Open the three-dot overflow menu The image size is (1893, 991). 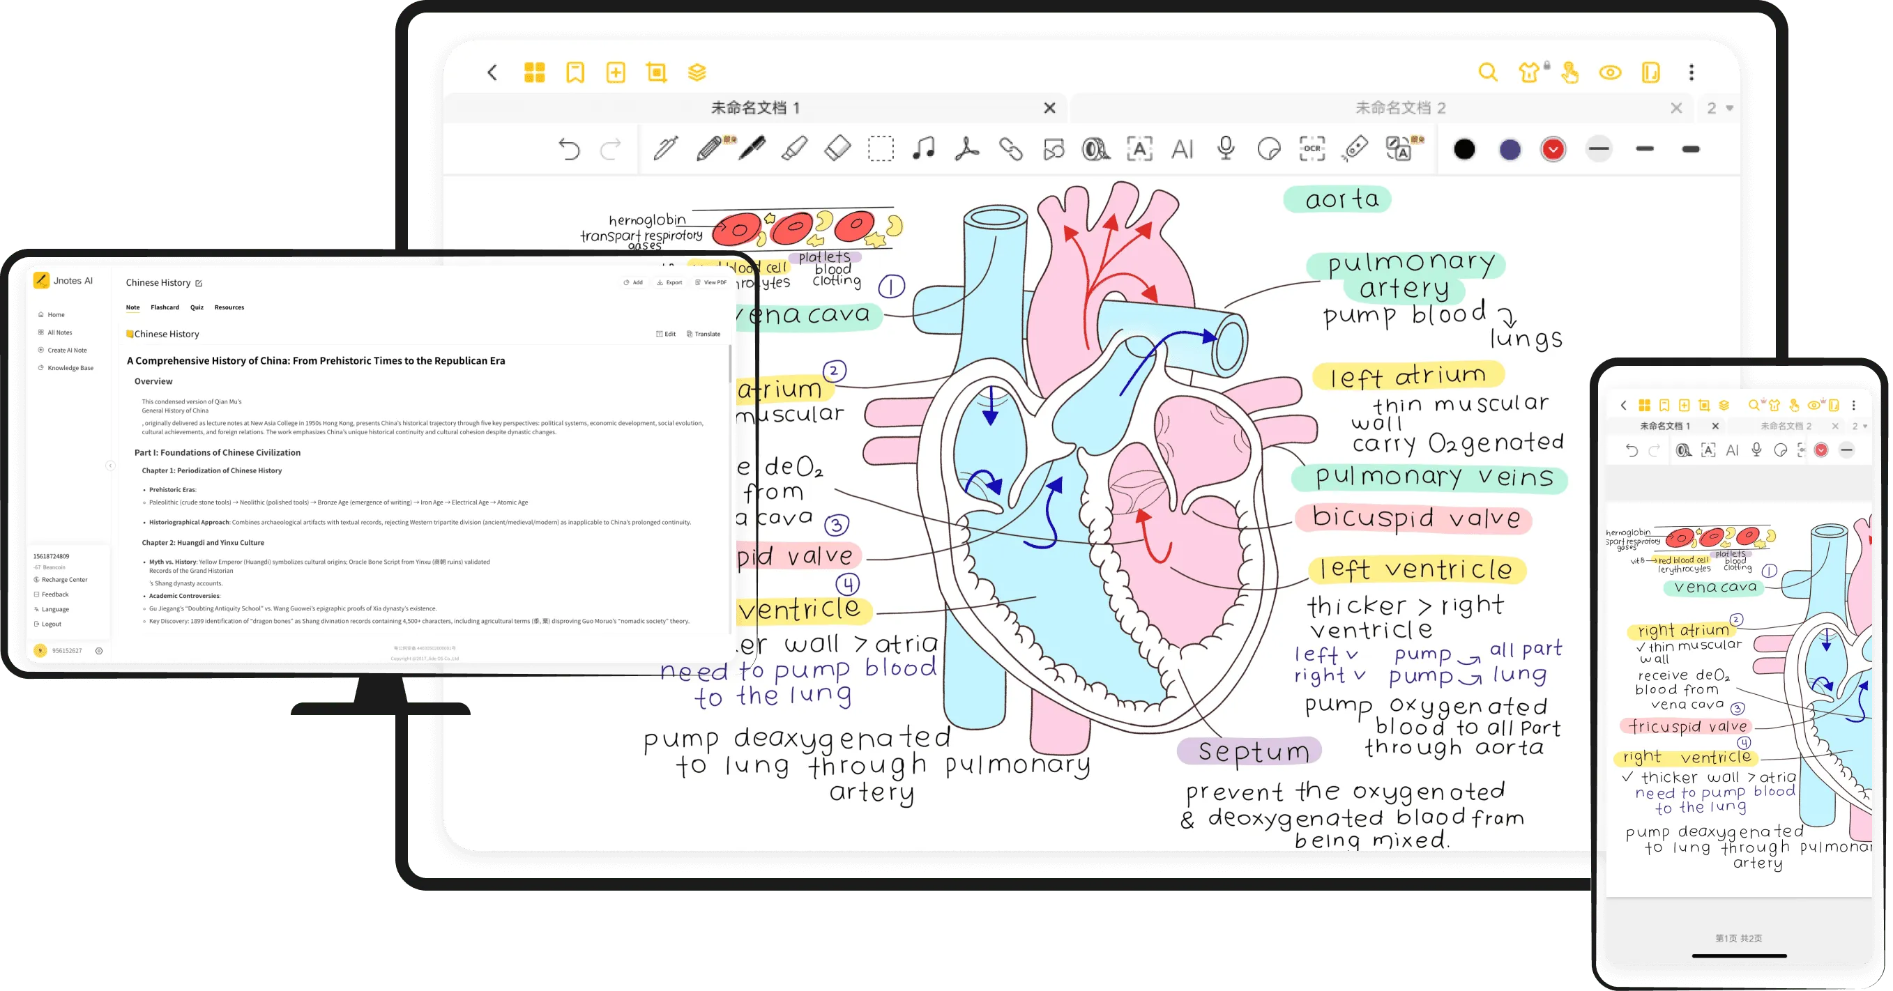[x=1691, y=72]
